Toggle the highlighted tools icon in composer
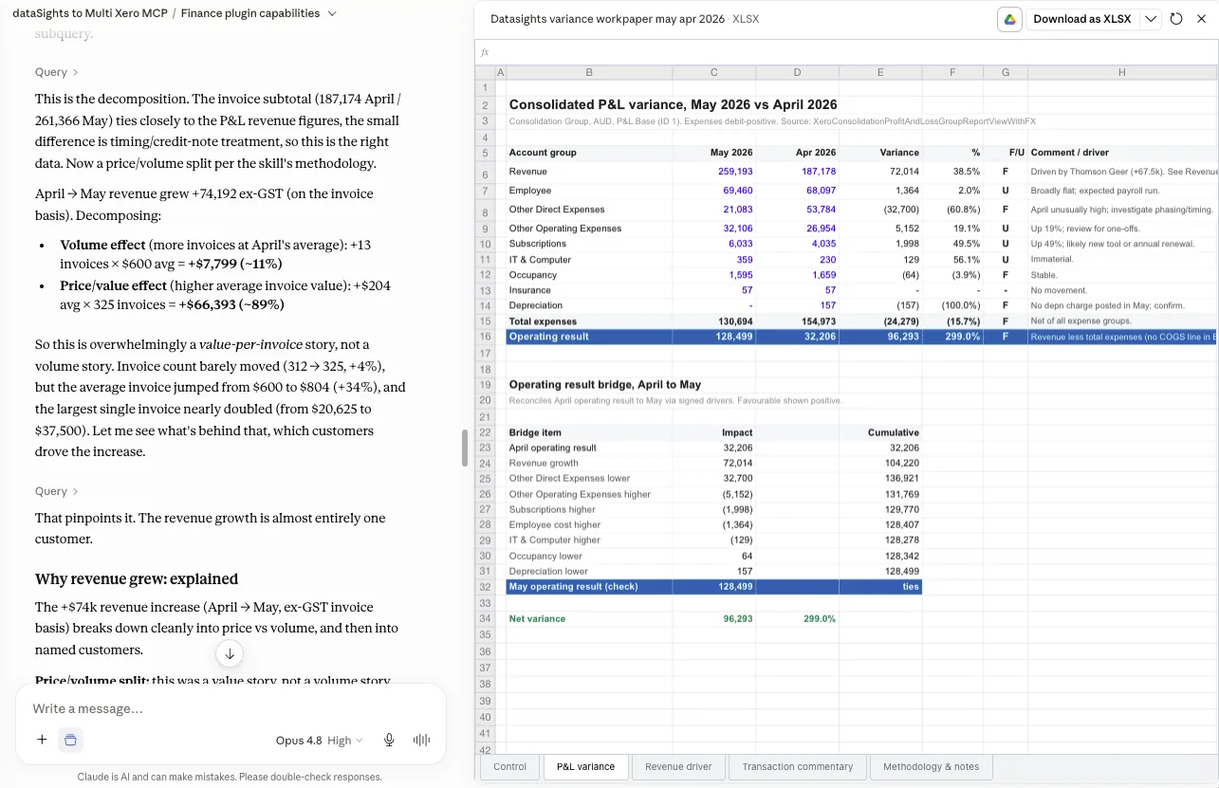 [70, 740]
